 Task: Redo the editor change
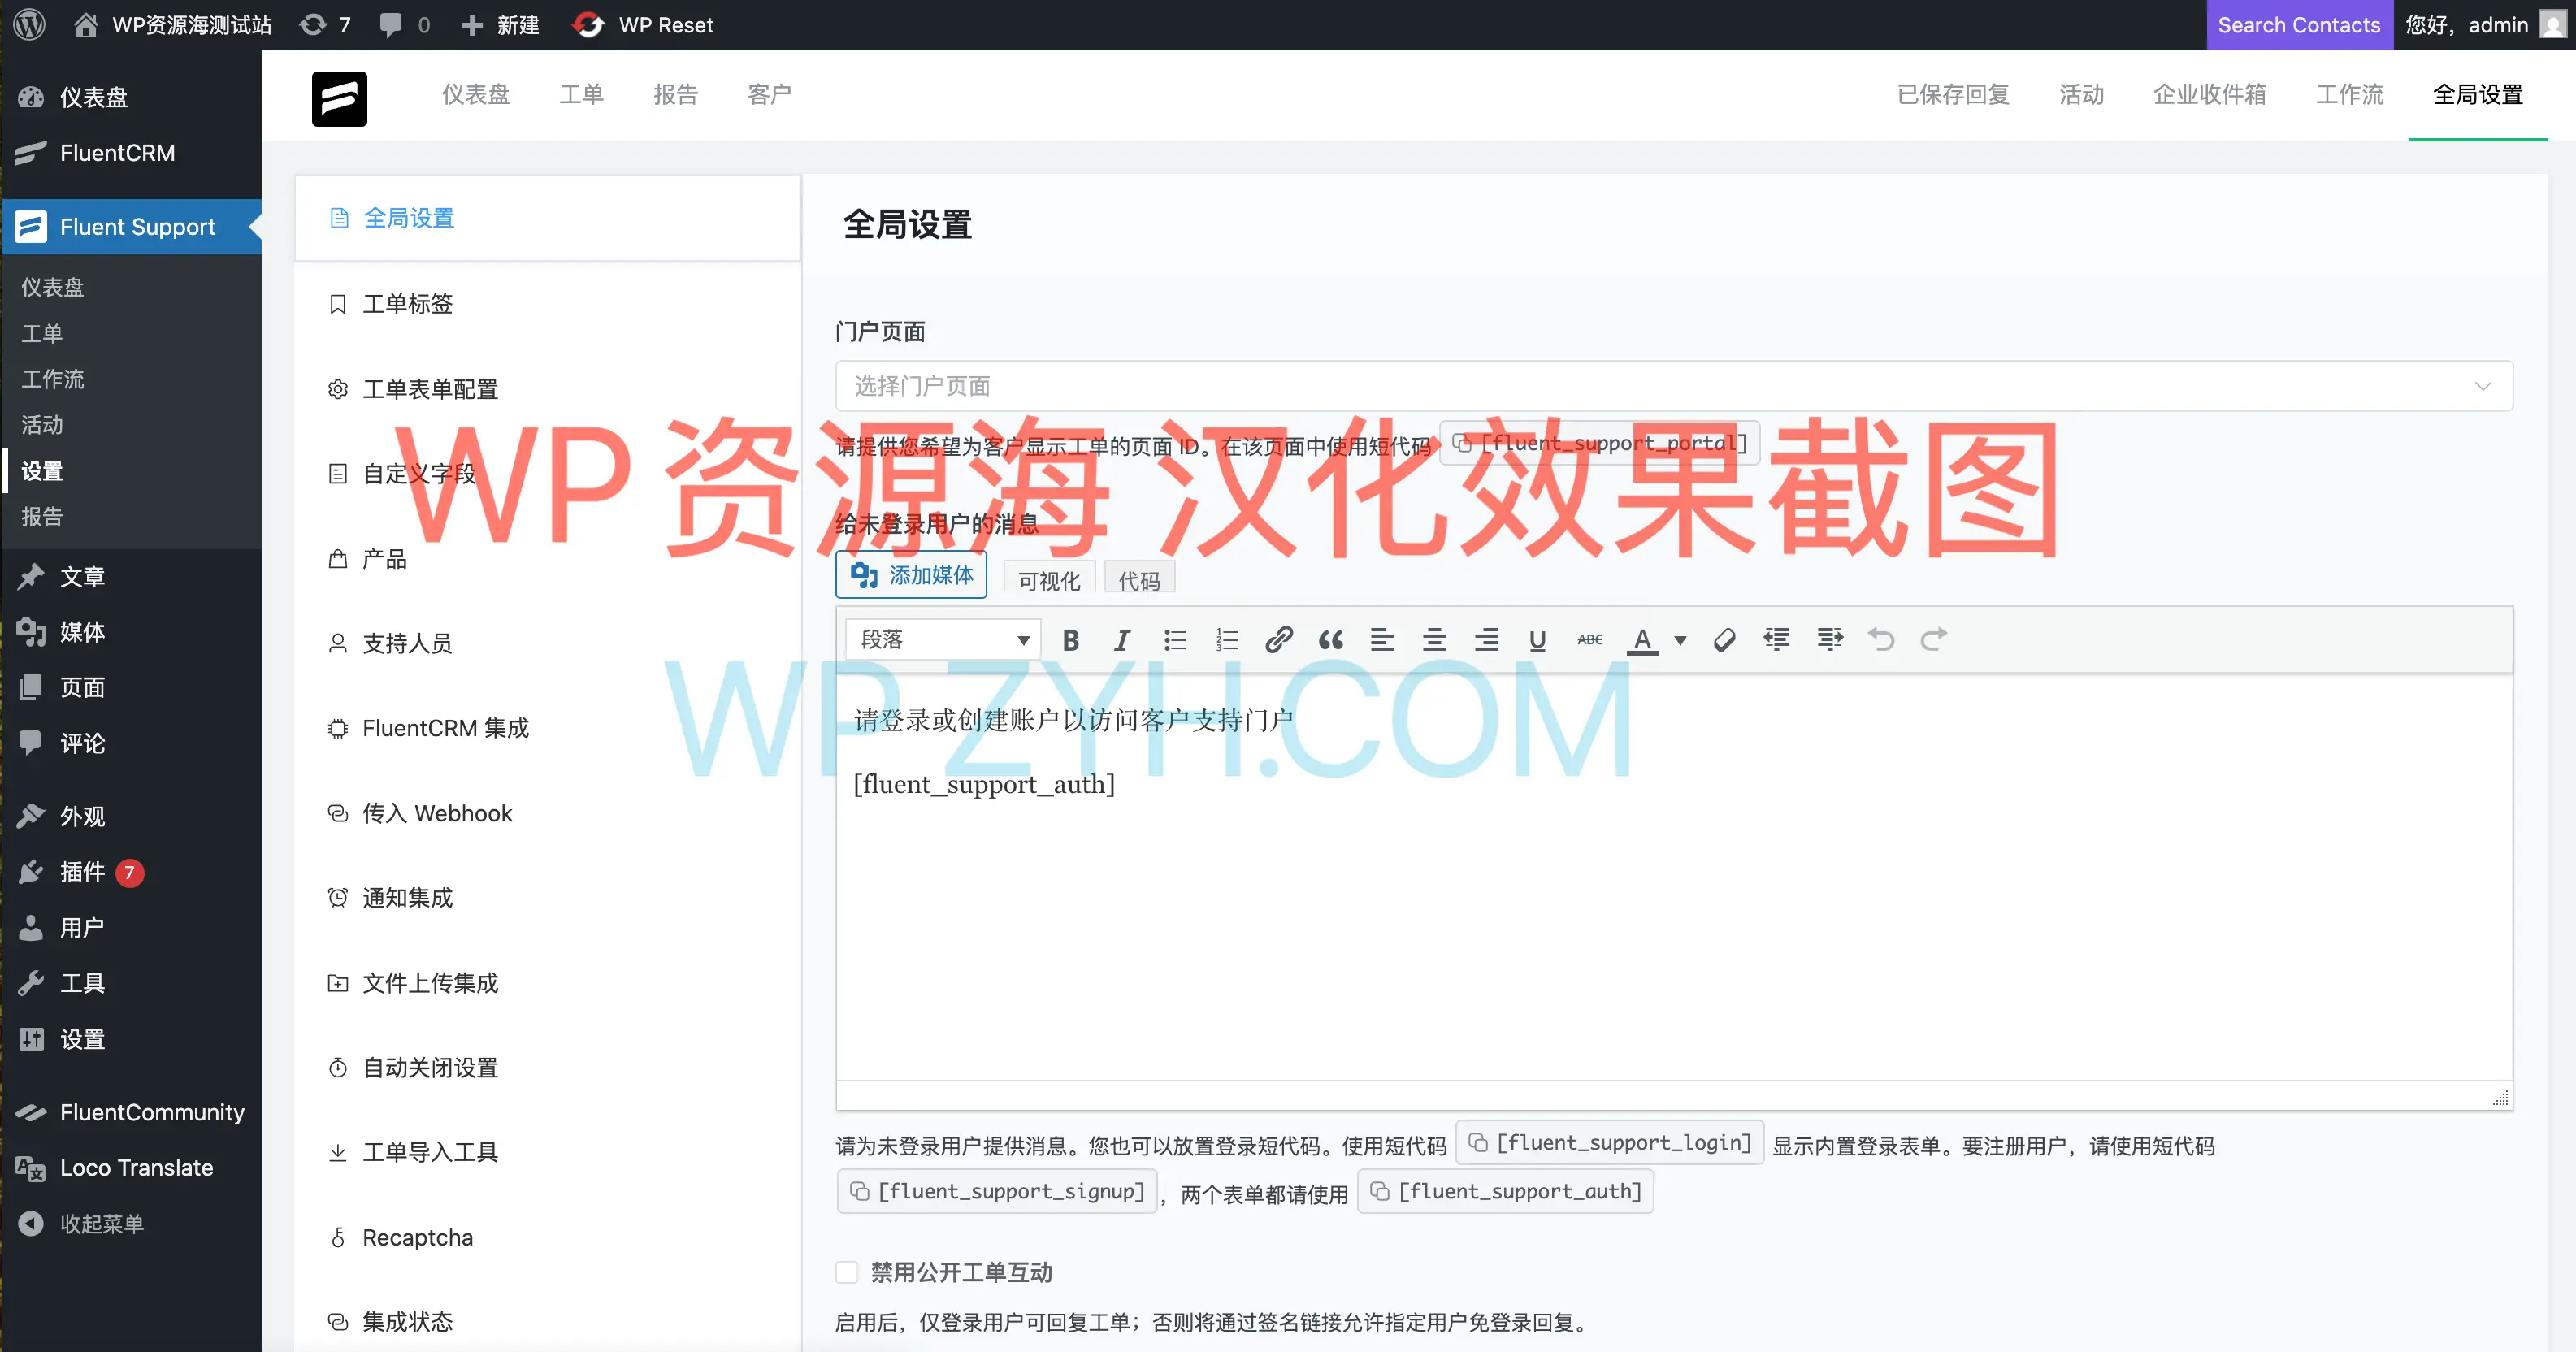tap(1933, 640)
